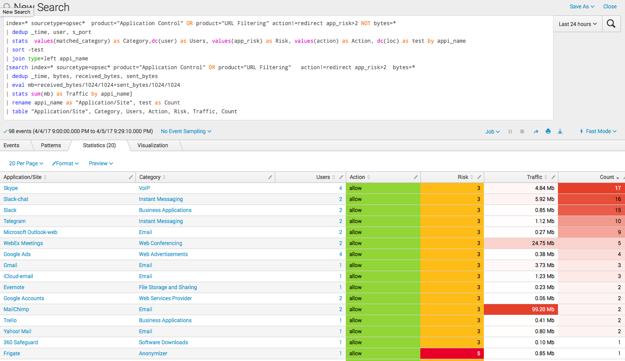
Task: Click Skype's red Count 17 cell
Action: pyautogui.click(x=591, y=188)
